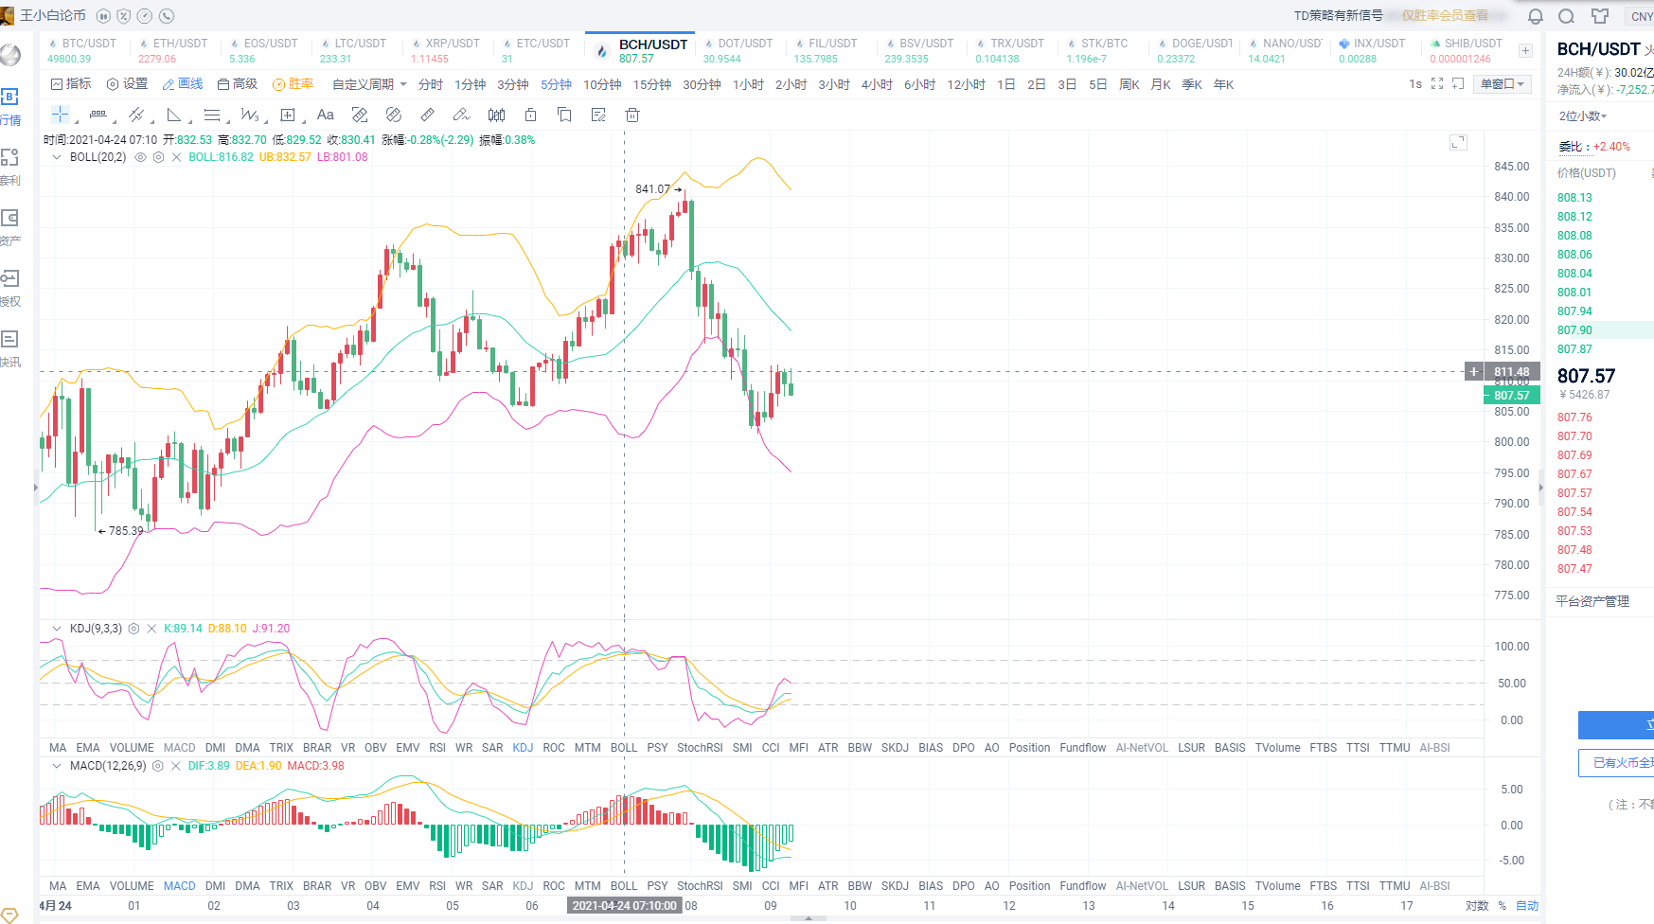The height and width of the screenshot is (924, 1654).
Task: Enable 自动 auto scale
Action: pos(1527,906)
